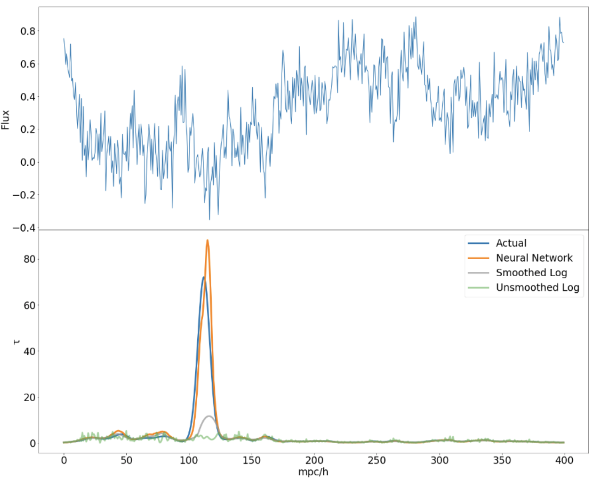Click the blue line swatch beside Actual
Screen dimensions: 605x491
coord(478,243)
